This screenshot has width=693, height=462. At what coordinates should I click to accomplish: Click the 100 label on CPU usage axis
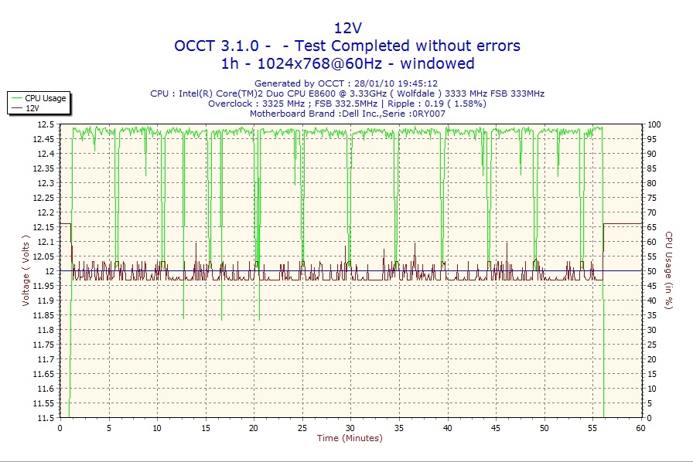(654, 124)
